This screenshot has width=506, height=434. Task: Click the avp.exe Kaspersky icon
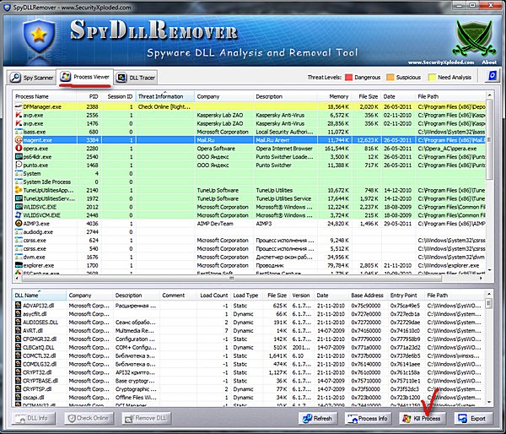coord(19,115)
